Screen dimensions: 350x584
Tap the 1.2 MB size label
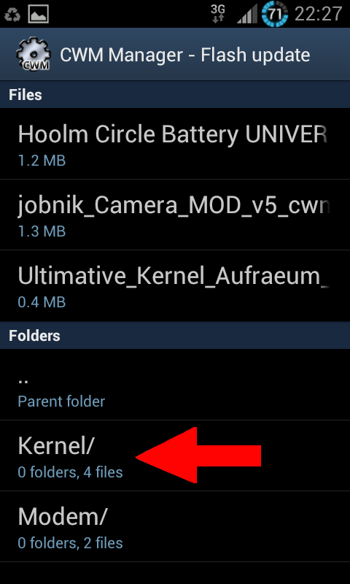click(x=42, y=161)
